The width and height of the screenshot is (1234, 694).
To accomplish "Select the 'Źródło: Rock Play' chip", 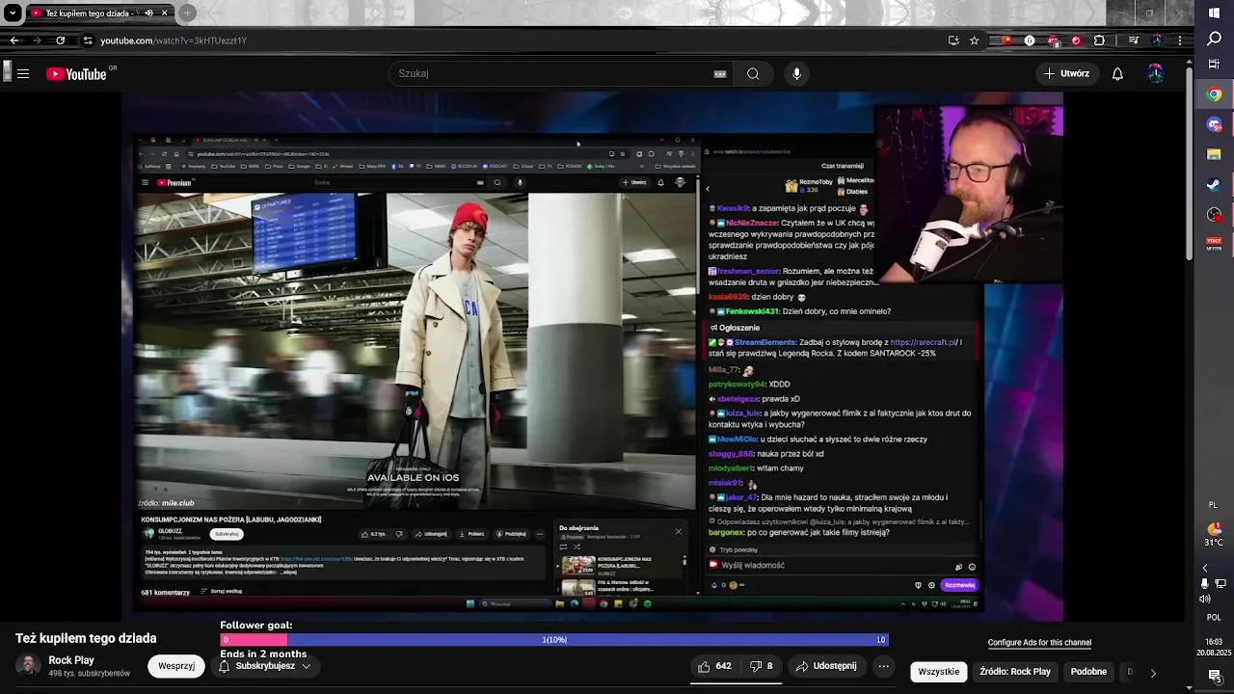I will [x=1015, y=672].
